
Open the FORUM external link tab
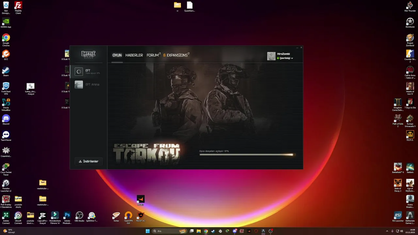(153, 55)
